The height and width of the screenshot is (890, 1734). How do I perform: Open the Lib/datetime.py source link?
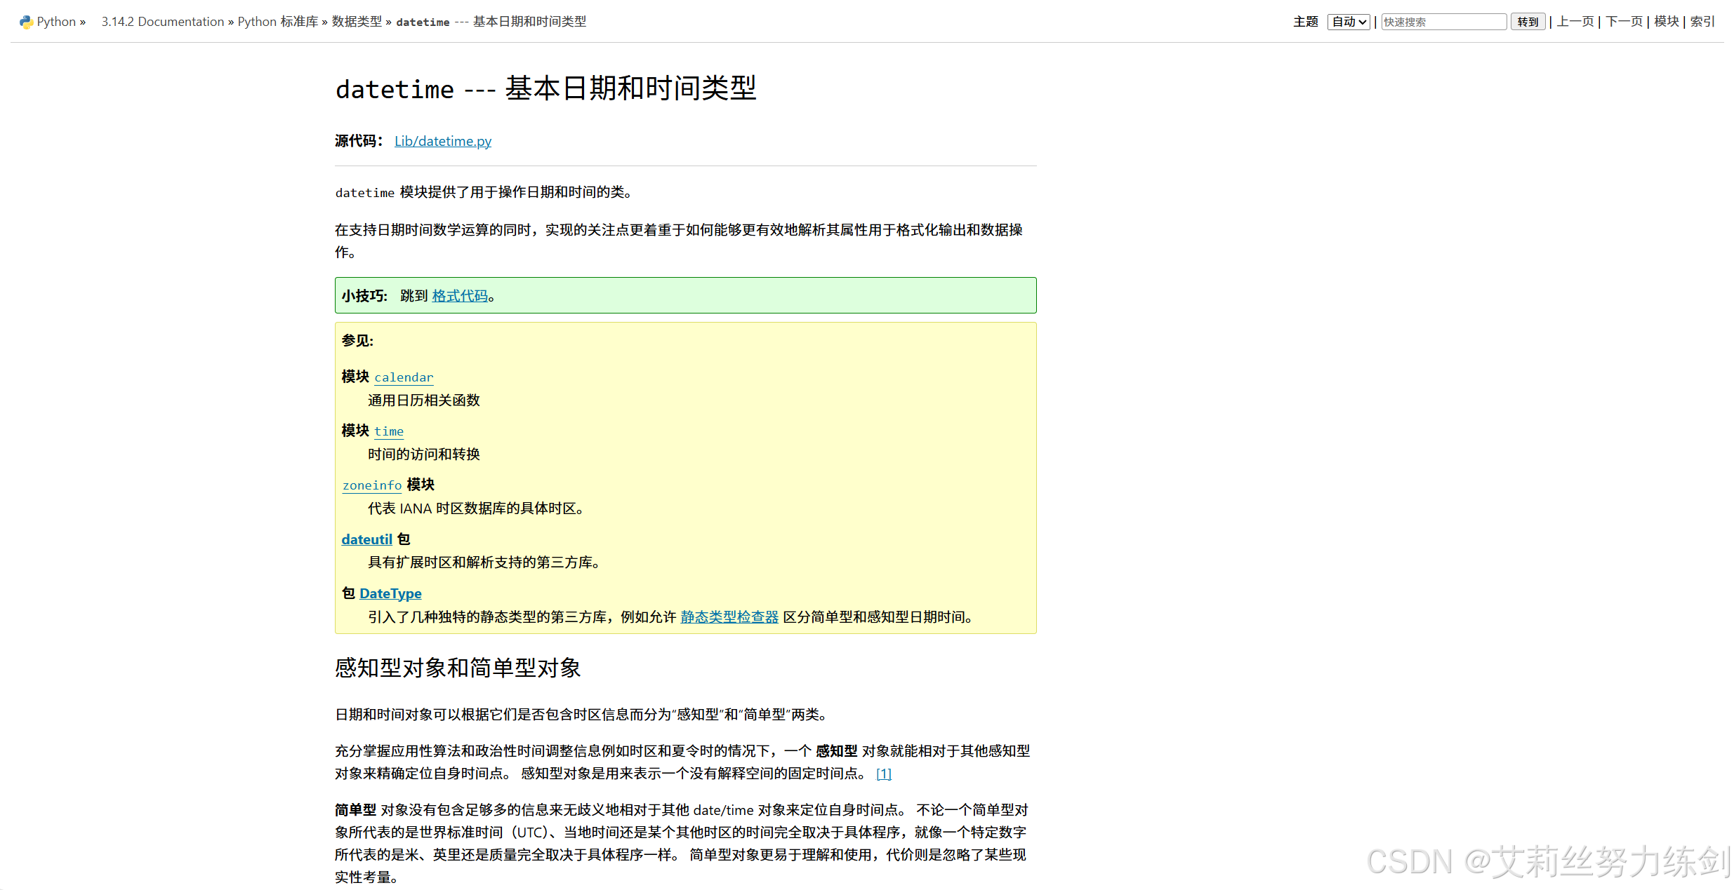(x=443, y=141)
